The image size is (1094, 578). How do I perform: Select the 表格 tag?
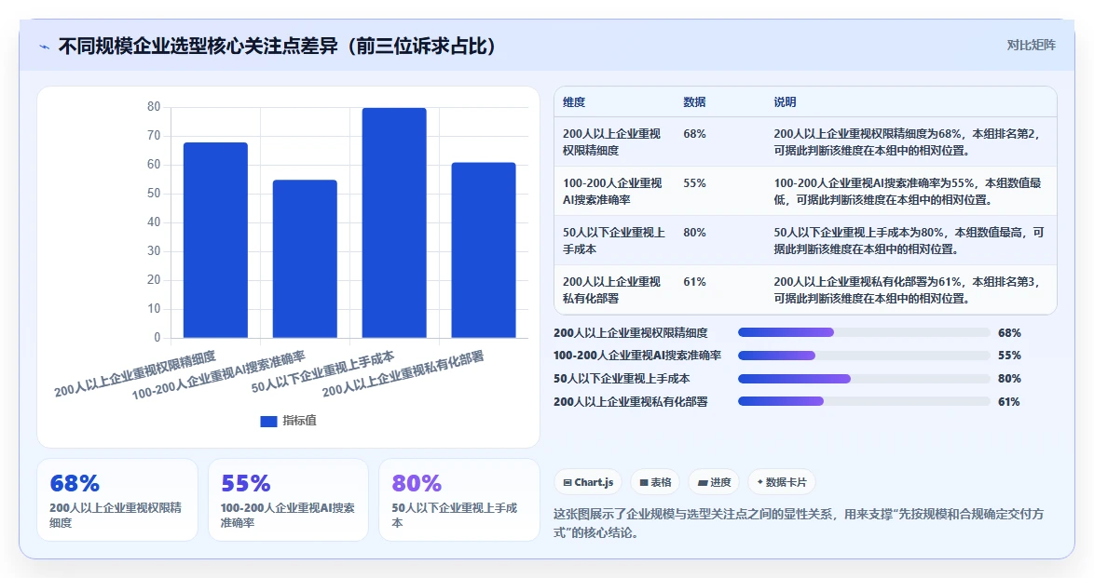tap(655, 482)
